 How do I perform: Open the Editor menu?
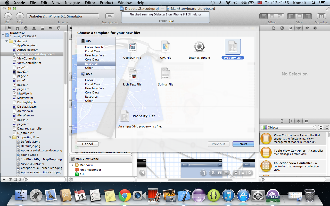[x=90, y=3]
